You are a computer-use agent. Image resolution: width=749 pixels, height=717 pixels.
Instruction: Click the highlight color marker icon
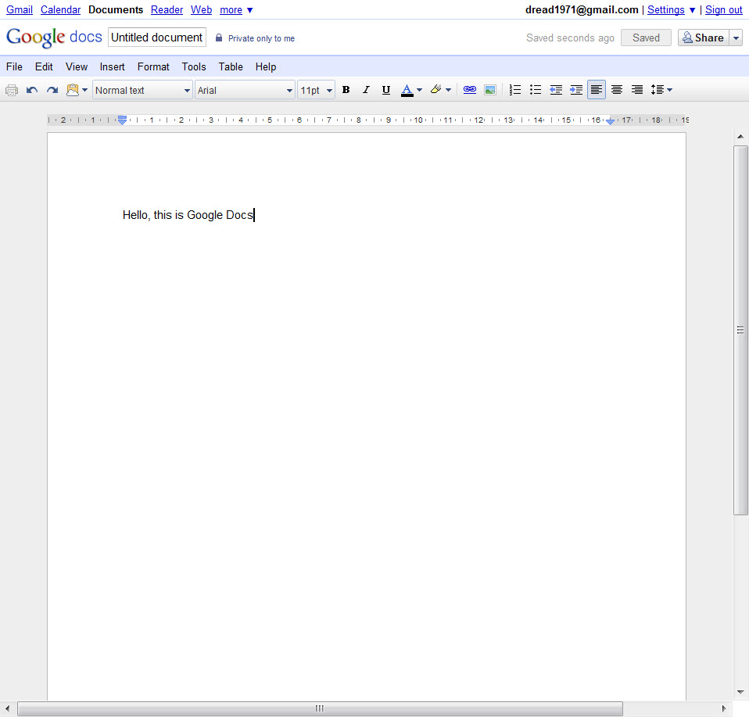point(435,90)
